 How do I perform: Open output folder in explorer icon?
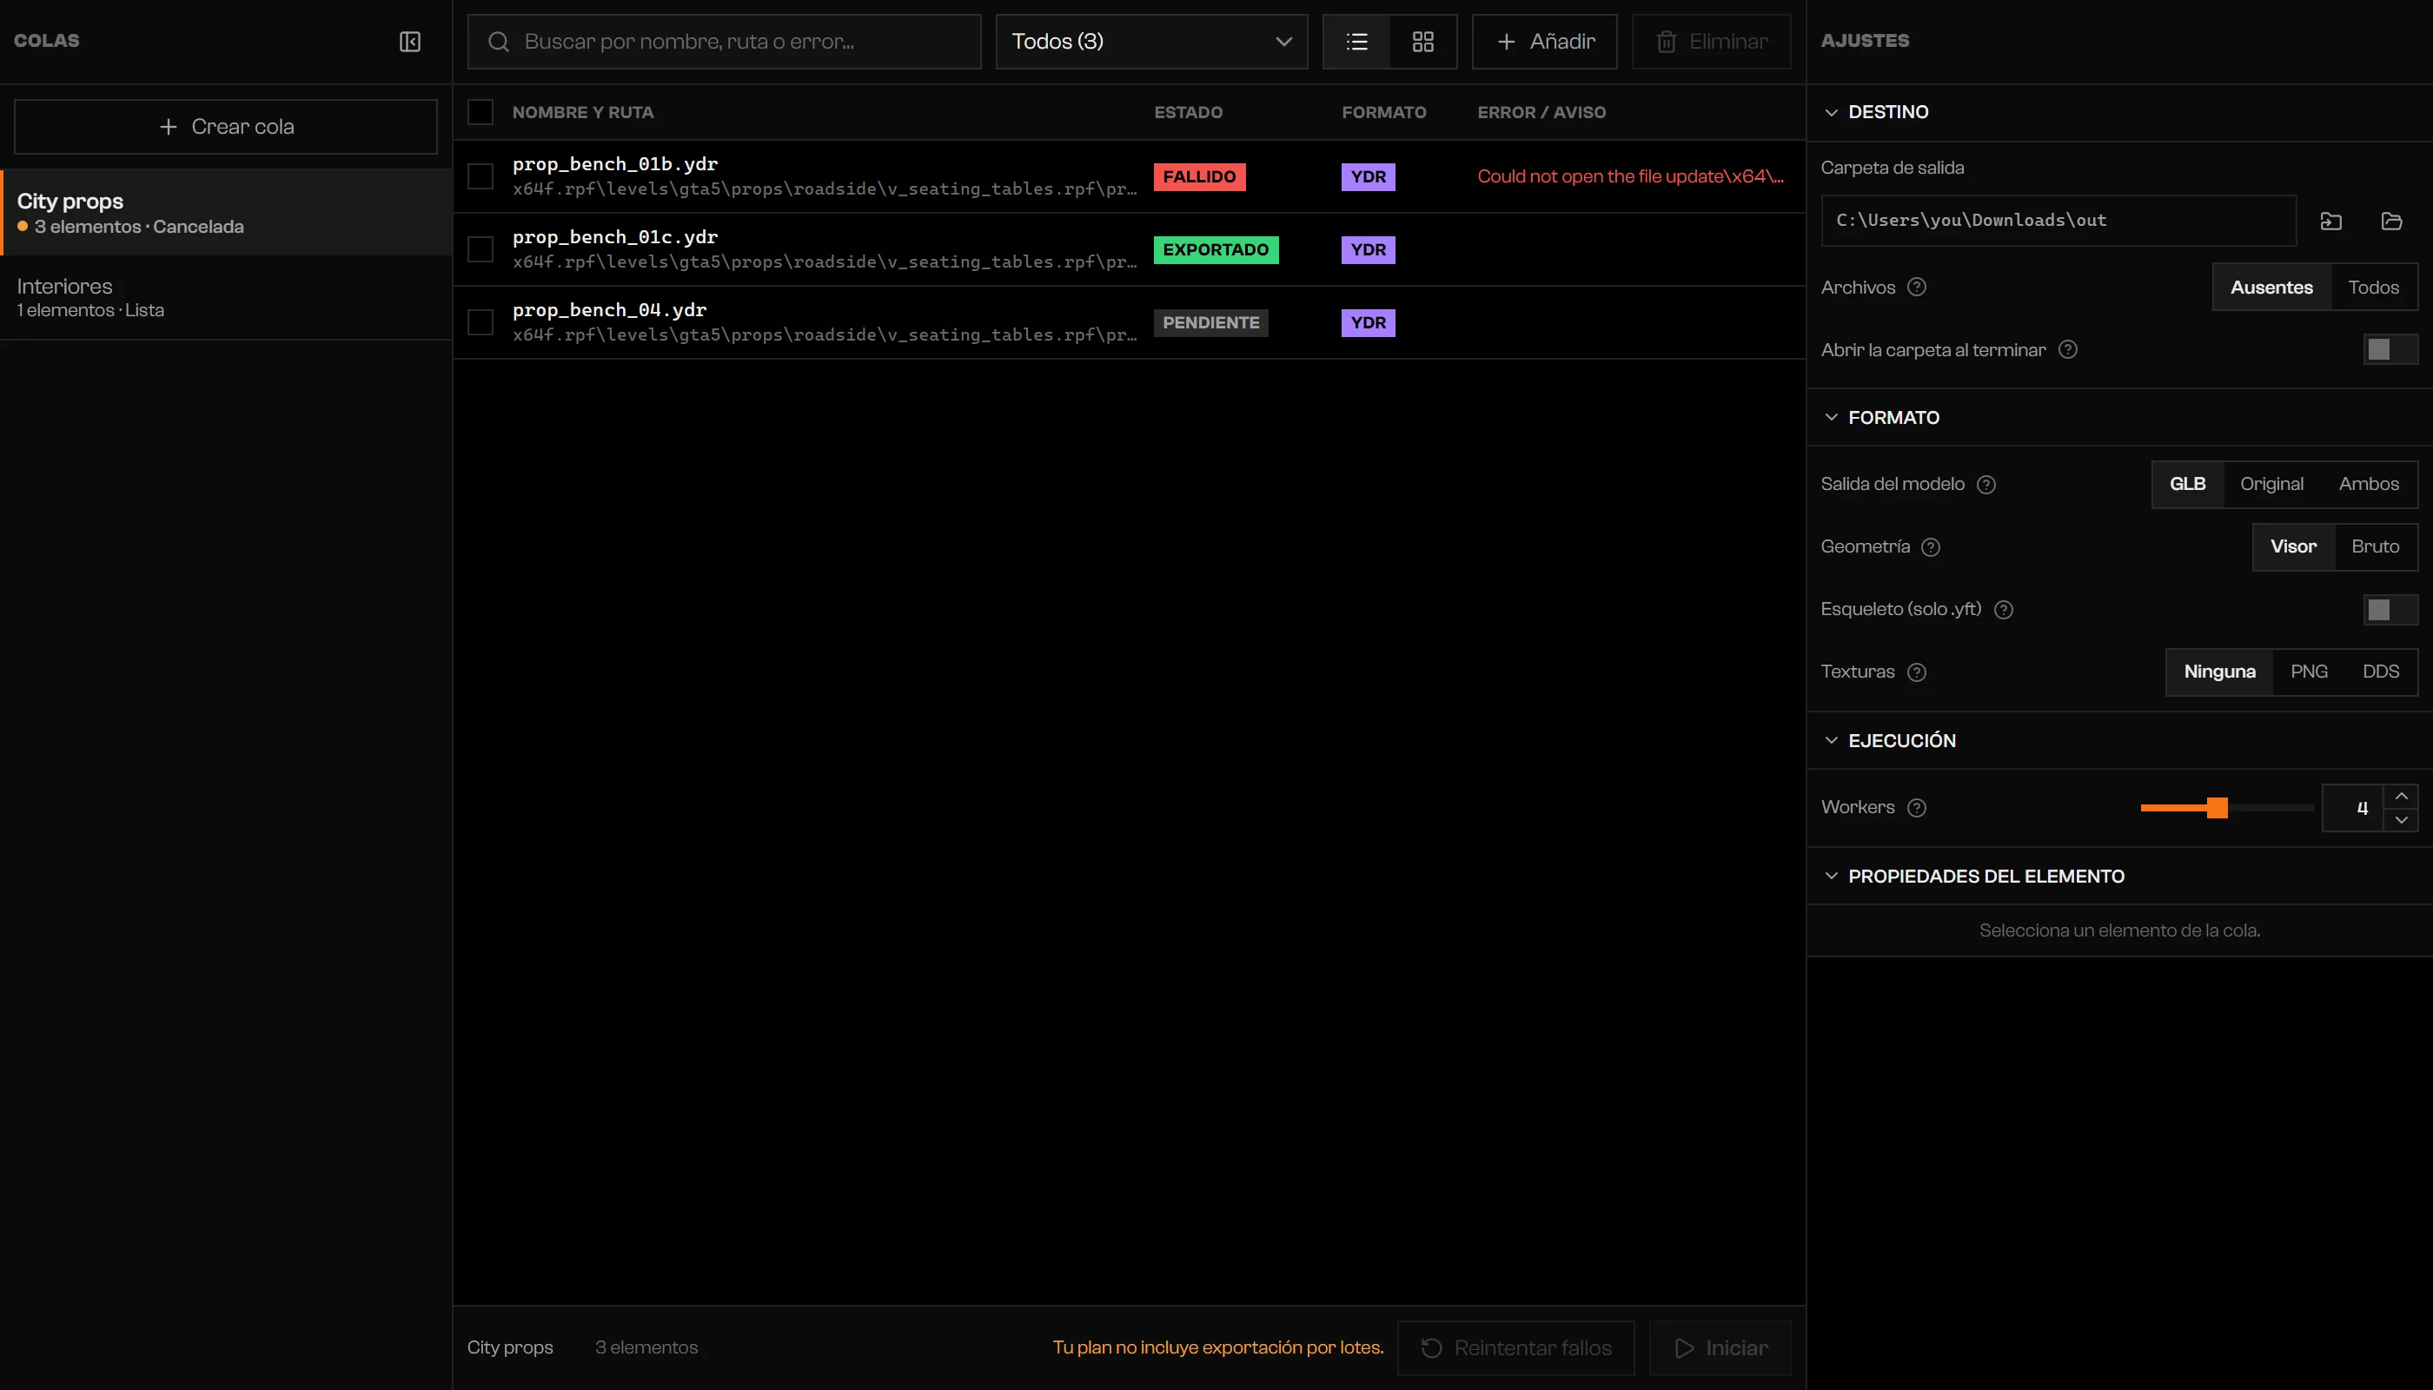coord(2391,221)
